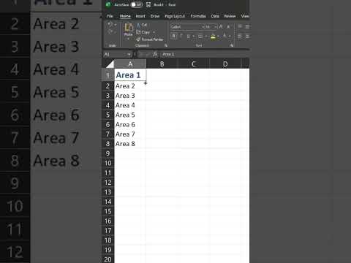This screenshot has height=263, width=351.
Task: Open the File tab
Action: click(x=110, y=16)
